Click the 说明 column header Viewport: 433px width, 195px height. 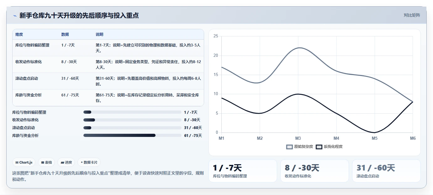pos(99,35)
